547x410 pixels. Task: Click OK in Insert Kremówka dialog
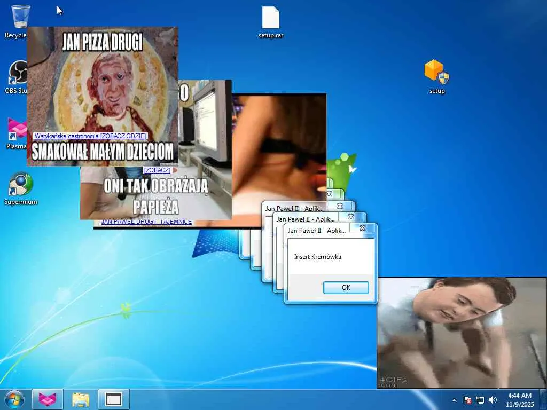(346, 288)
